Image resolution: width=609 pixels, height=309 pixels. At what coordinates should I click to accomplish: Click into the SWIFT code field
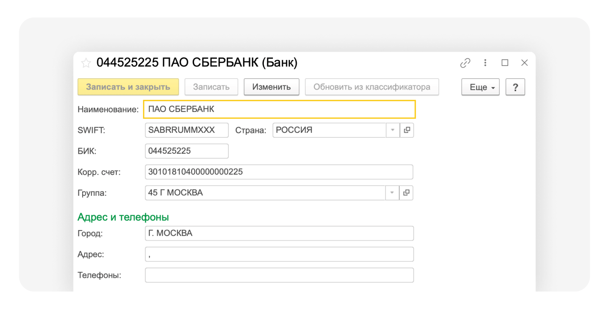pyautogui.click(x=187, y=130)
